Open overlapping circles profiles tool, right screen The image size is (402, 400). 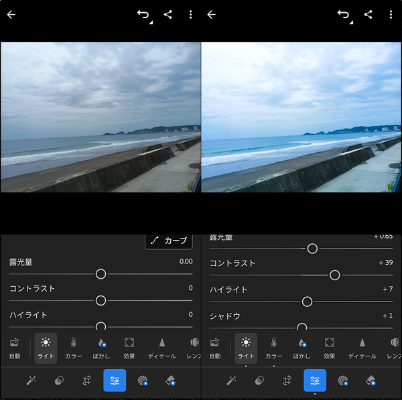259,381
